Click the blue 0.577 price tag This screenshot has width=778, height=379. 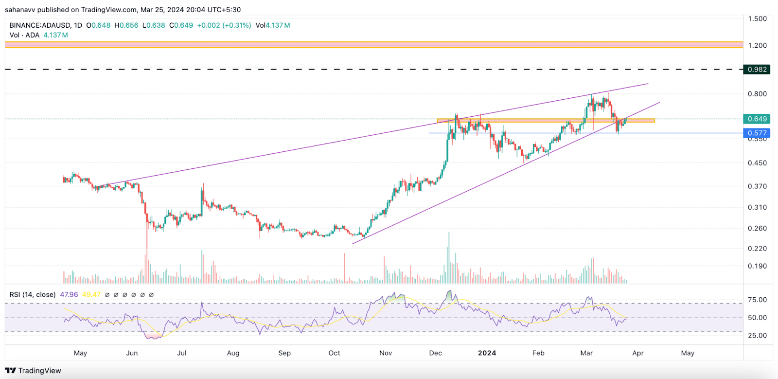757,133
